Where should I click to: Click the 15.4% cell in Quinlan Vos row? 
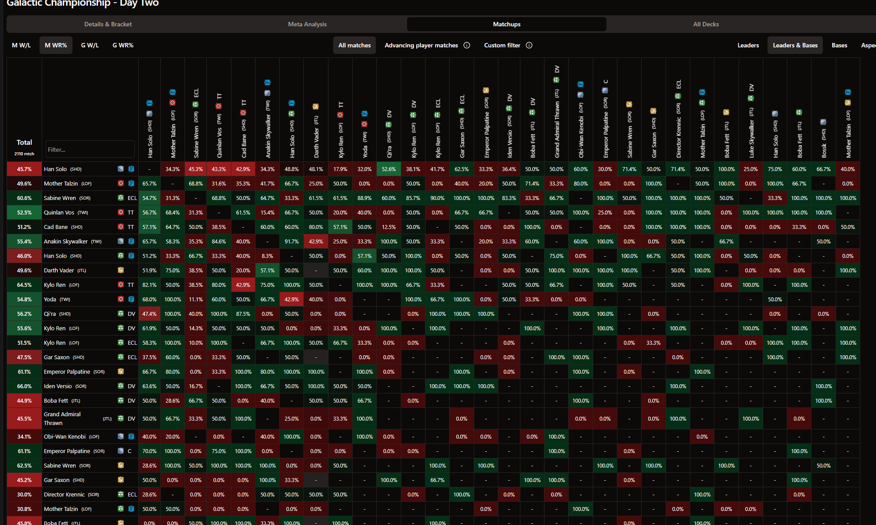click(x=267, y=212)
